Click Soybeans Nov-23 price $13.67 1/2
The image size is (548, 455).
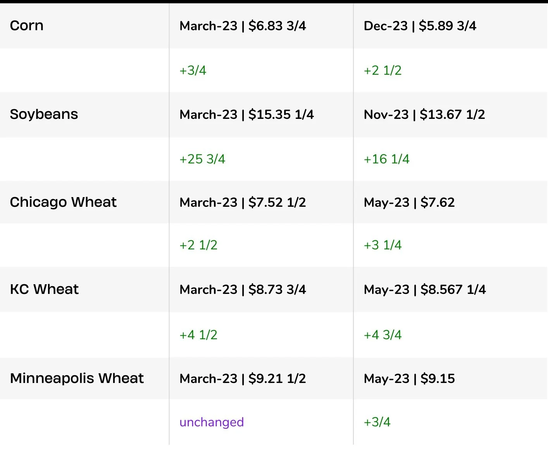pos(424,115)
